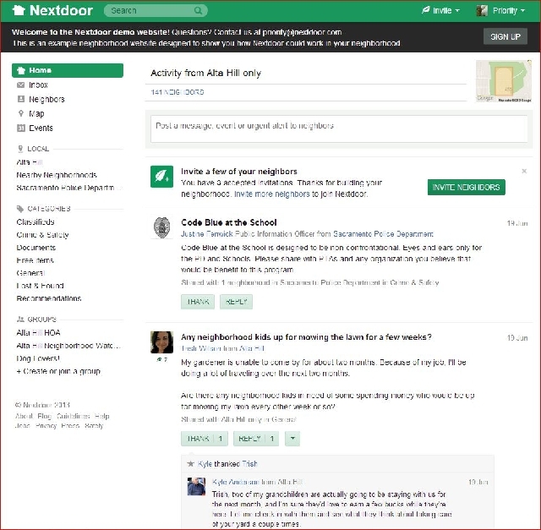This screenshot has width=541, height=530.
Task: Click the Invite leaf icon in header
Action: (425, 10)
